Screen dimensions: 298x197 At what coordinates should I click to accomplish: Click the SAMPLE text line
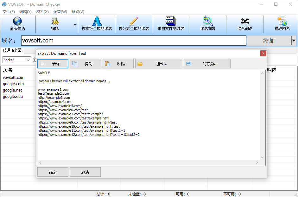click(44, 73)
